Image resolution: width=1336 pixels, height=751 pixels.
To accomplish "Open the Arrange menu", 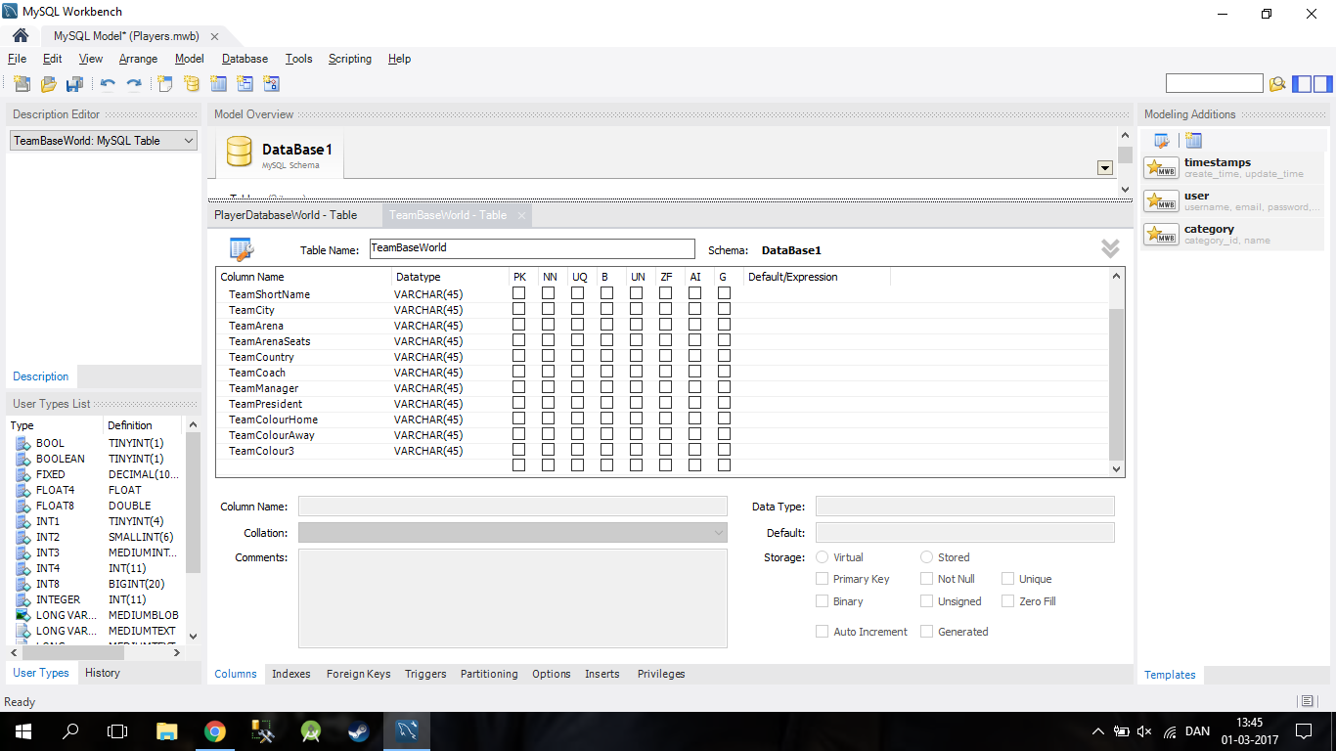I will pos(138,59).
